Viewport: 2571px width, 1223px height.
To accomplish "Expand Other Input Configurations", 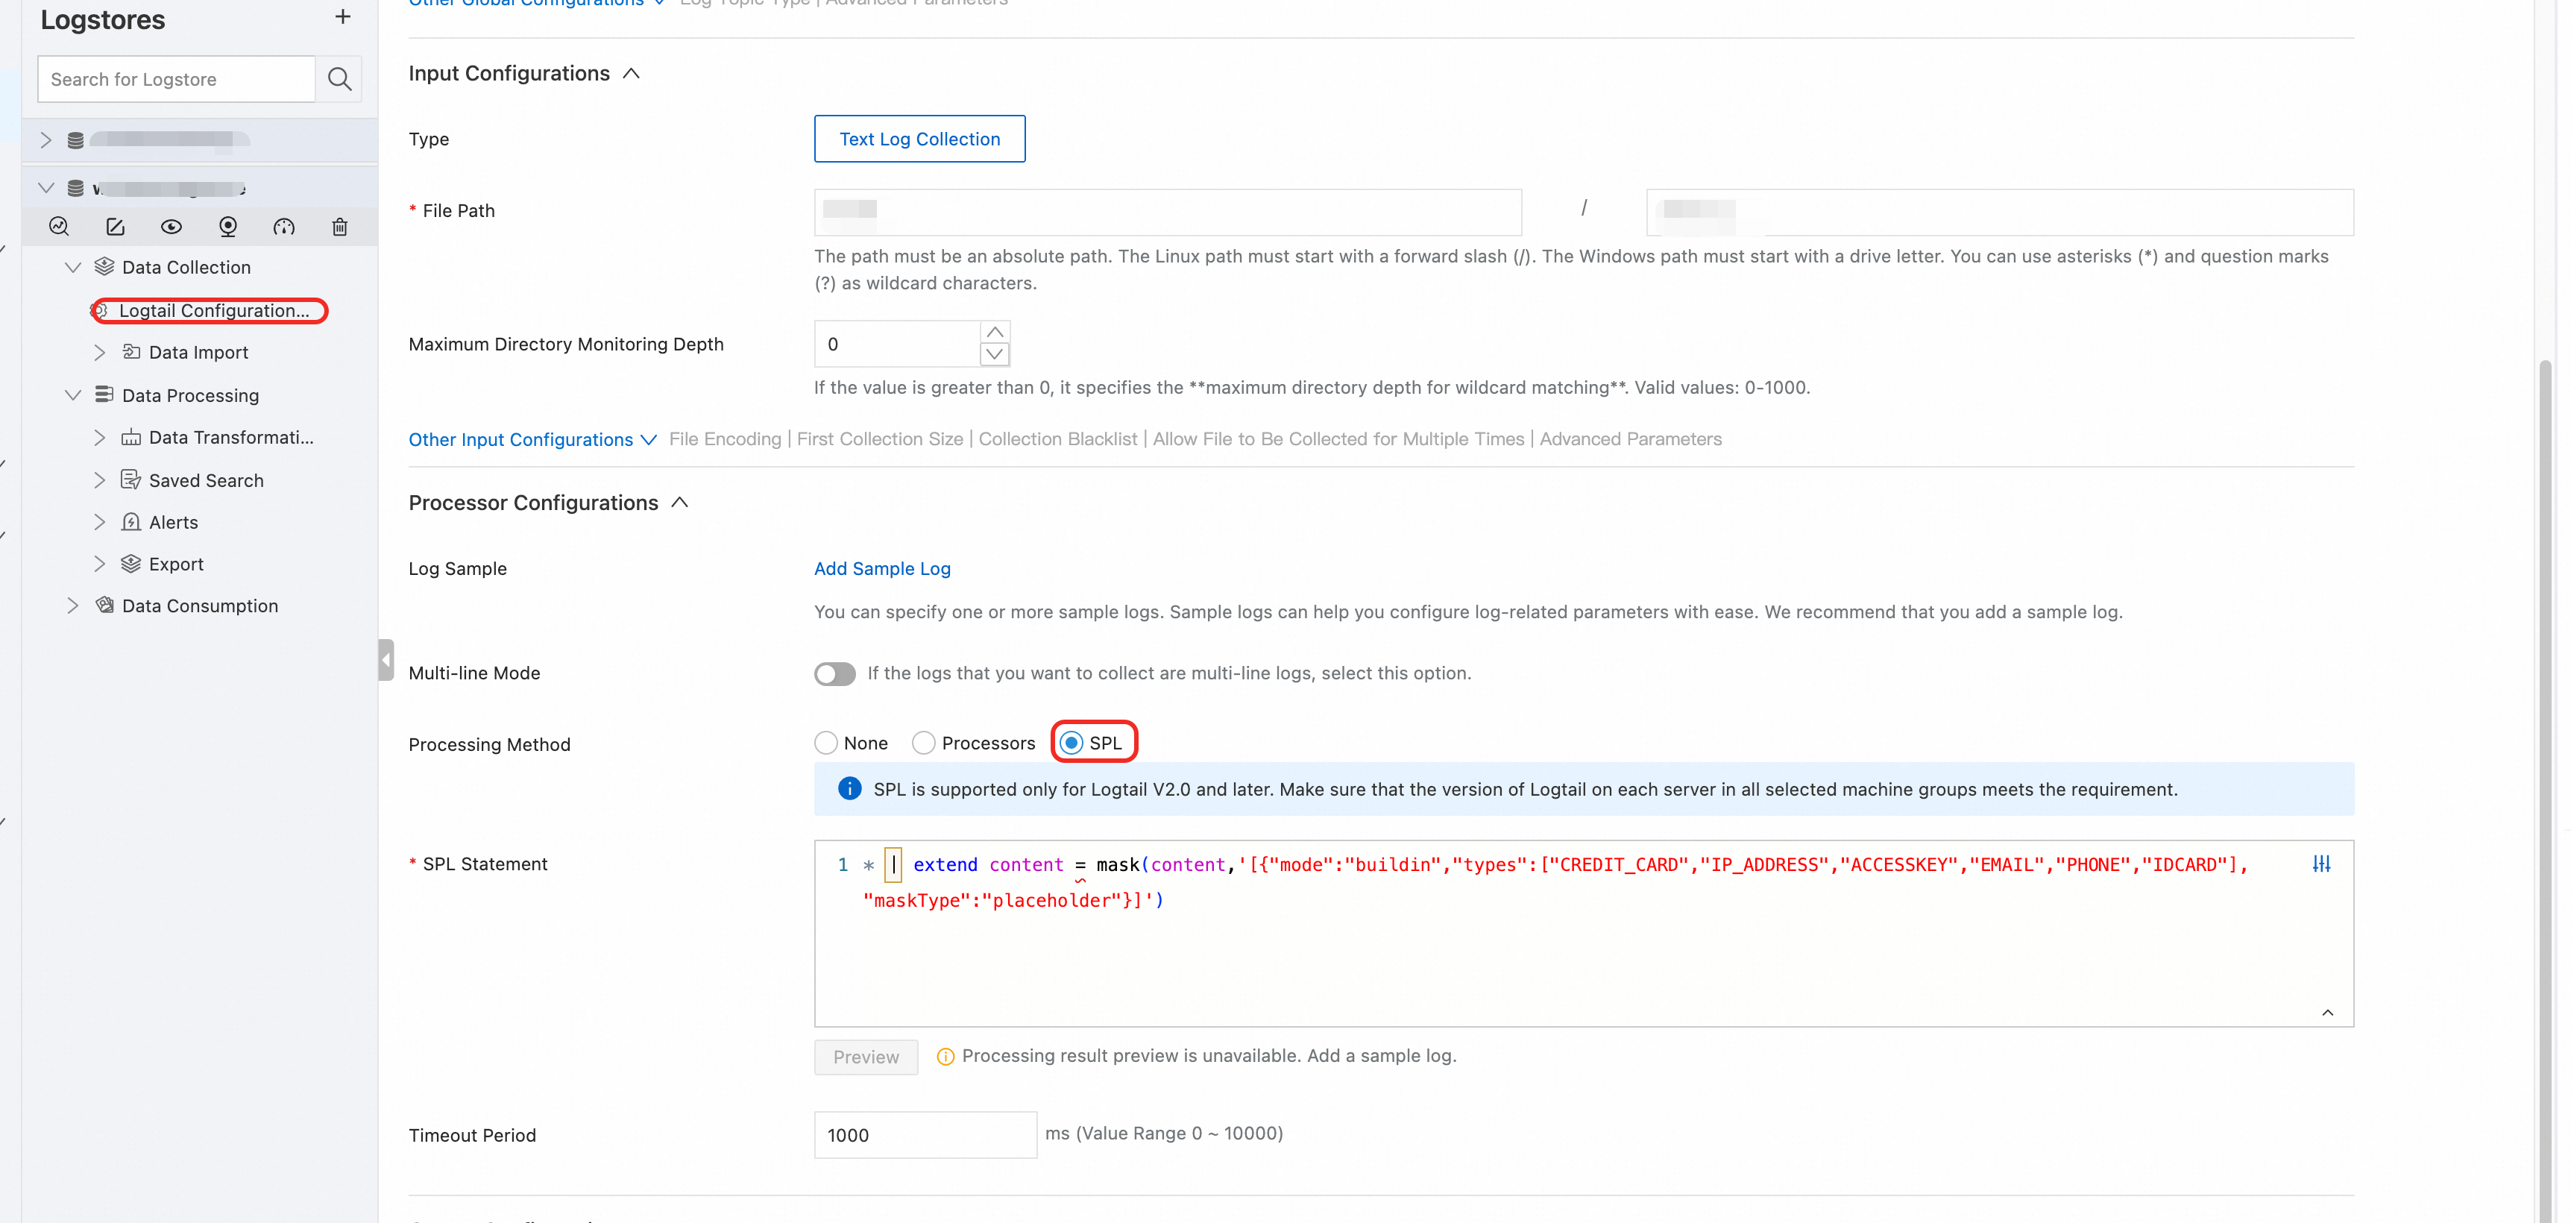I will [532, 439].
